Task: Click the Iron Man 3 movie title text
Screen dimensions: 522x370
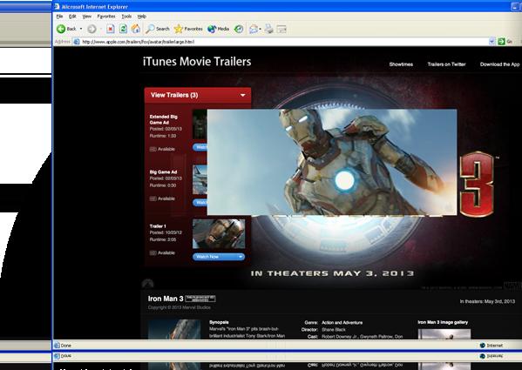Action: click(x=166, y=299)
